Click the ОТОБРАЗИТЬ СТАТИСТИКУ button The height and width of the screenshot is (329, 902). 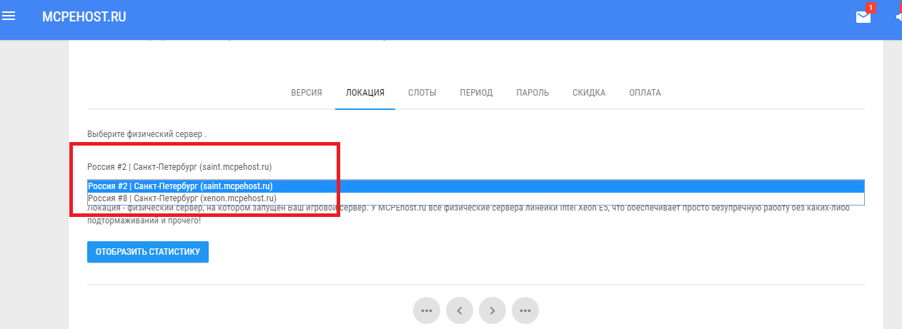148,252
